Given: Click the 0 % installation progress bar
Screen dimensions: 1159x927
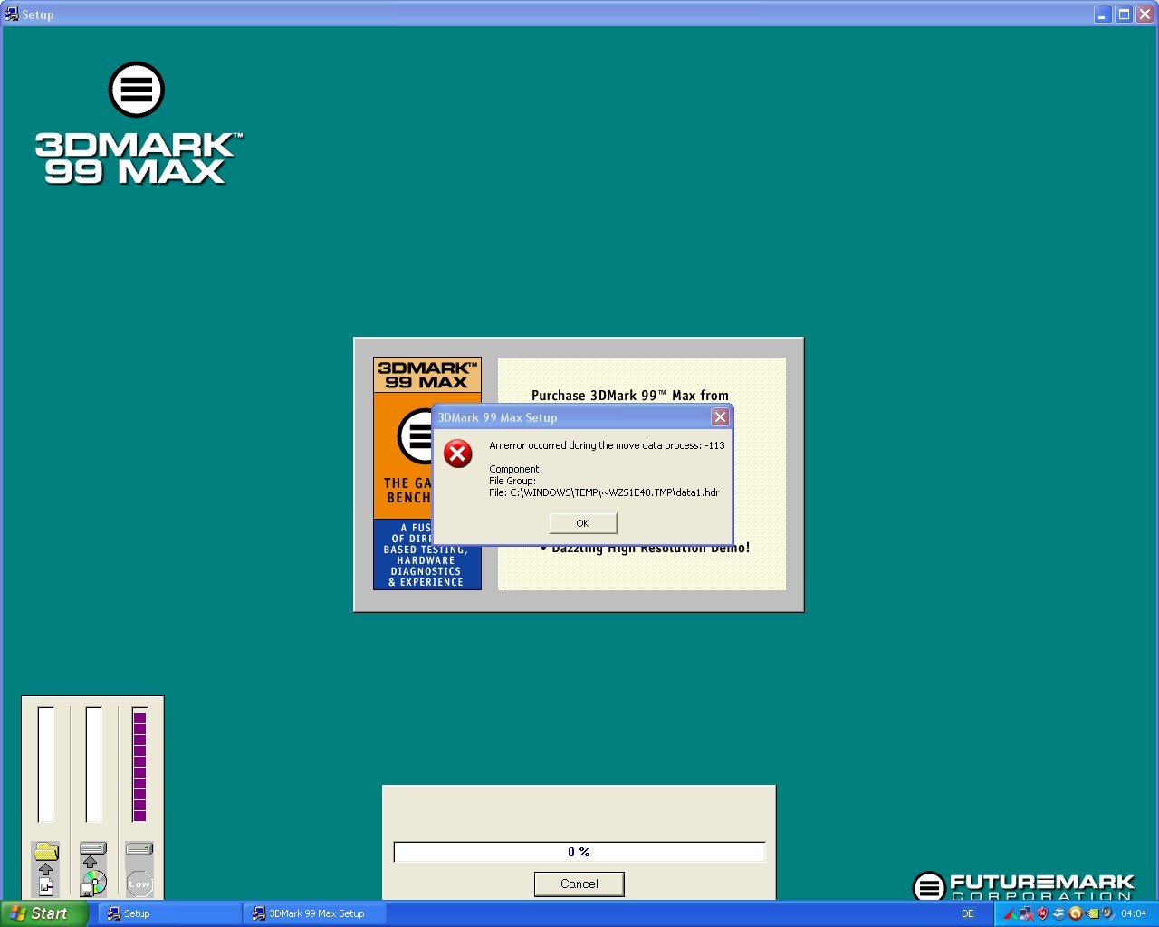Looking at the screenshot, I should coord(579,852).
